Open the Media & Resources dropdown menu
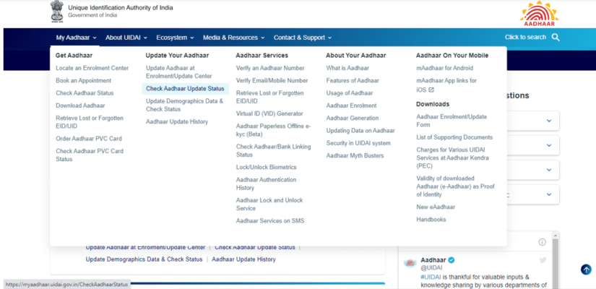The width and height of the screenshot is (596, 289). click(234, 38)
